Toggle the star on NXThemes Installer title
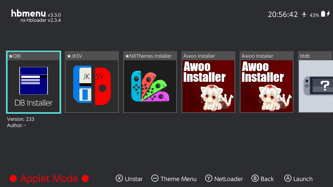This screenshot has width=333, height=187. coord(127,56)
